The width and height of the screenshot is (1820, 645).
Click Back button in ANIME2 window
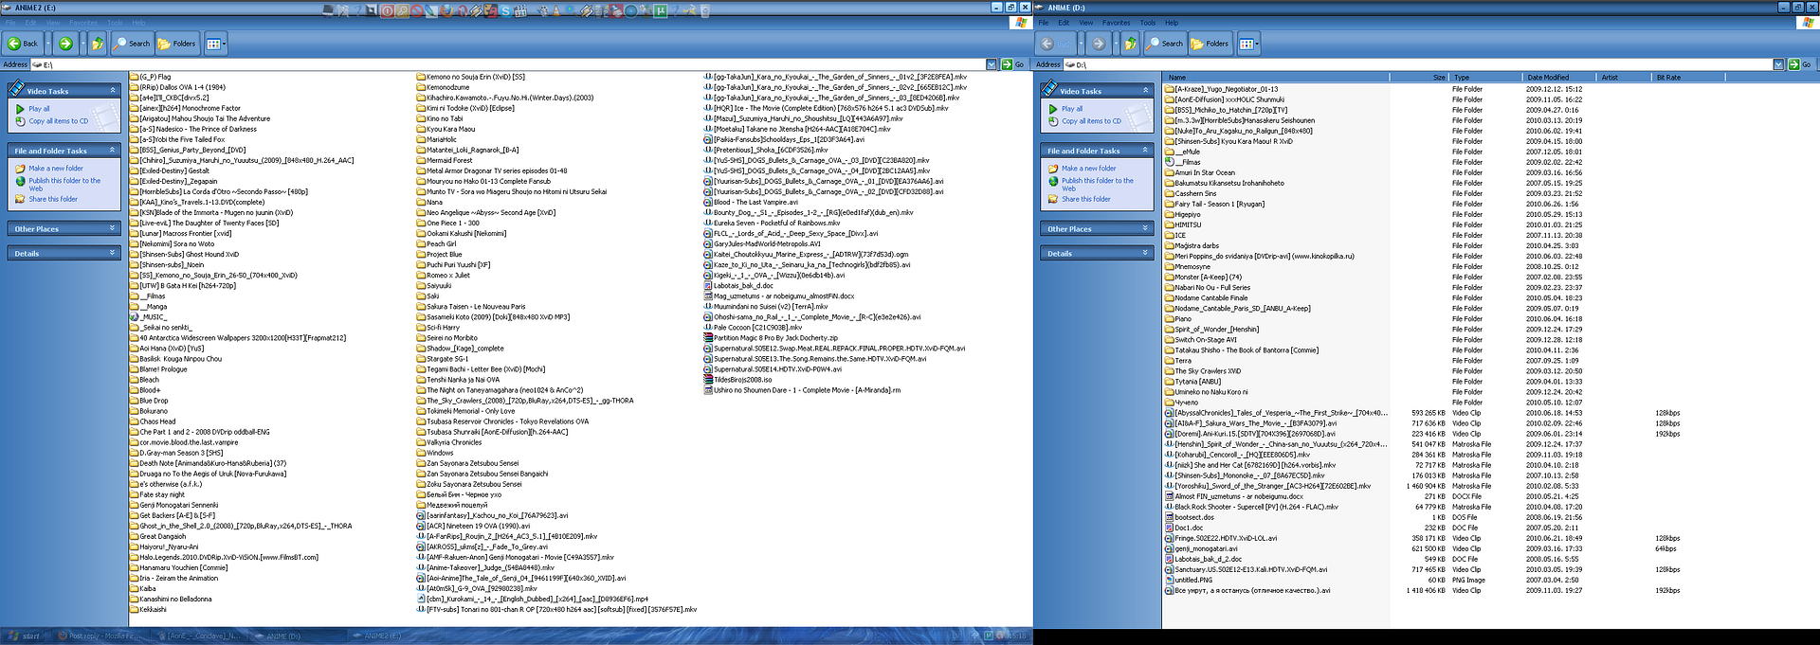click(x=23, y=44)
